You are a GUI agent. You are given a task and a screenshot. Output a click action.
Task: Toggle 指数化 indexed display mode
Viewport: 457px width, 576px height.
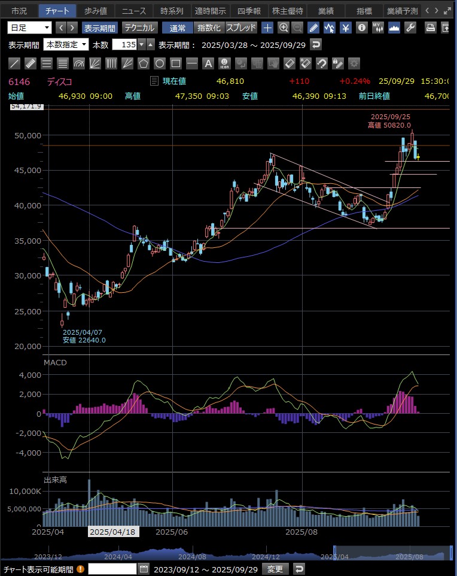[x=209, y=28]
